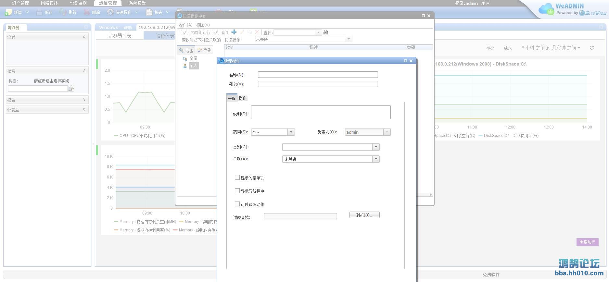
Task: Click the 快速操作 dialog title icon
Action: coord(221,61)
